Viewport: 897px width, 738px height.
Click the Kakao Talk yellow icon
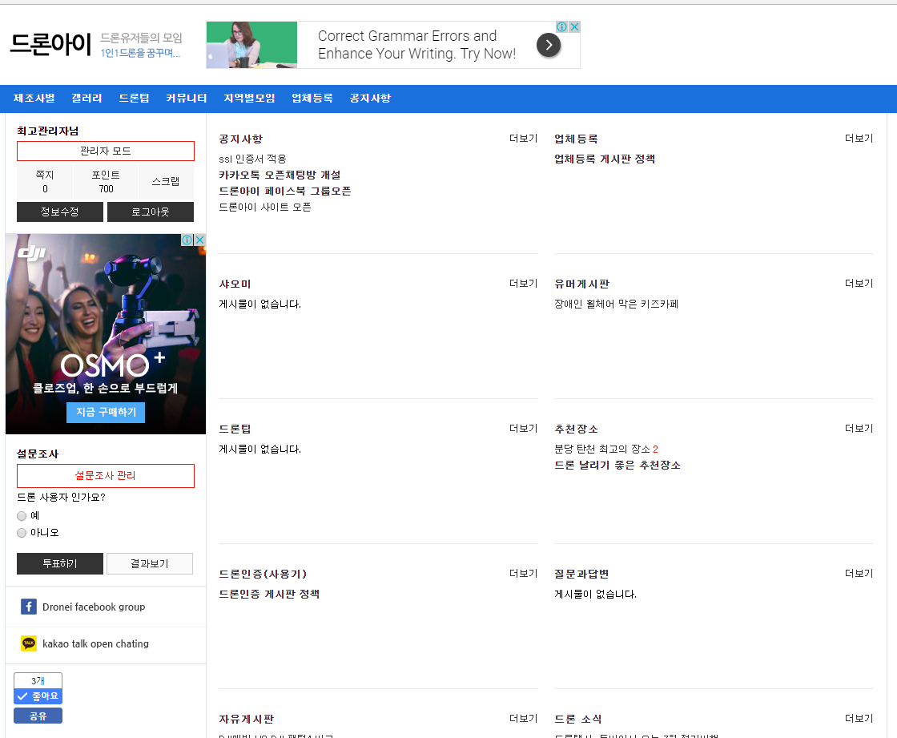[x=29, y=643]
